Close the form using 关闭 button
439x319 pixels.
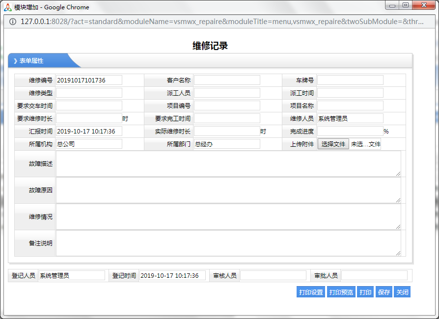pyautogui.click(x=402, y=292)
